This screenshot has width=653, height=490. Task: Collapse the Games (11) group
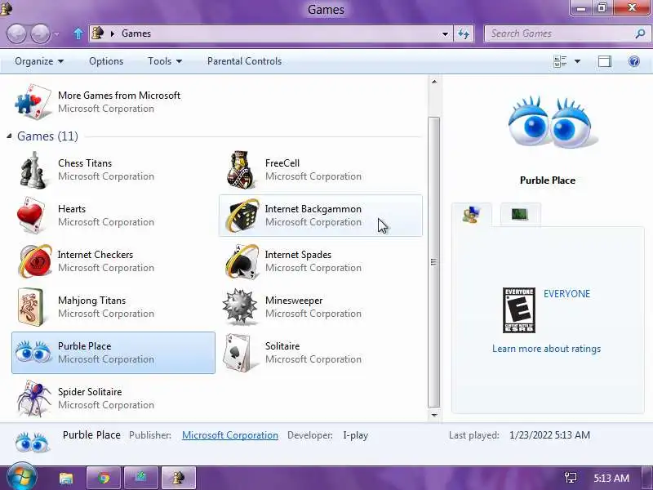coord(9,136)
